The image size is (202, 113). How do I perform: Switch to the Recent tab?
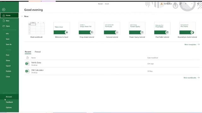[28, 52]
